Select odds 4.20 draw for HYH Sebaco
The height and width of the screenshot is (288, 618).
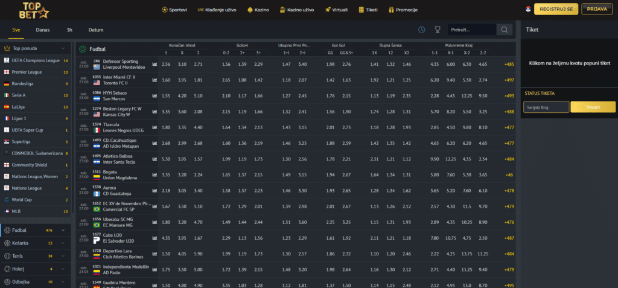coord(182,95)
